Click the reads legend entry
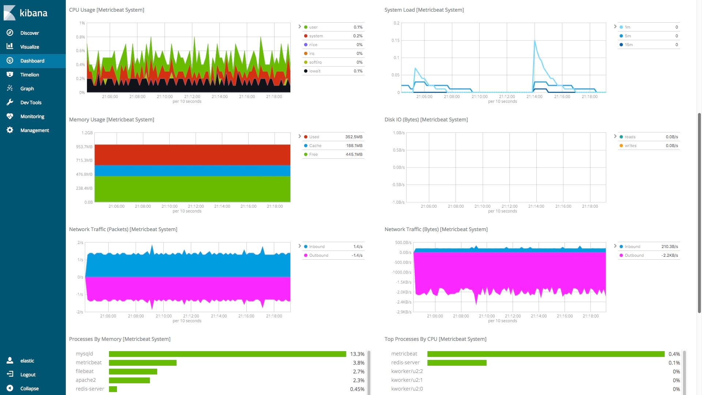Image resolution: width=702 pixels, height=395 pixels. coord(649,137)
